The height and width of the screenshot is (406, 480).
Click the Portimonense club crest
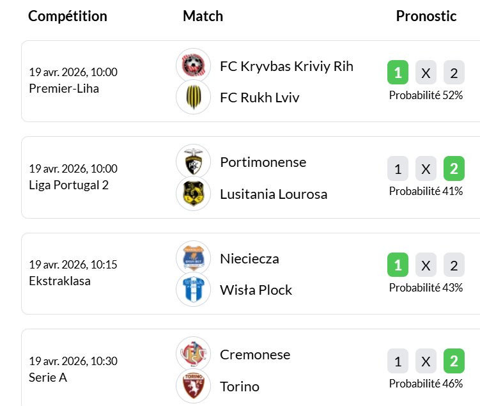[193, 161]
